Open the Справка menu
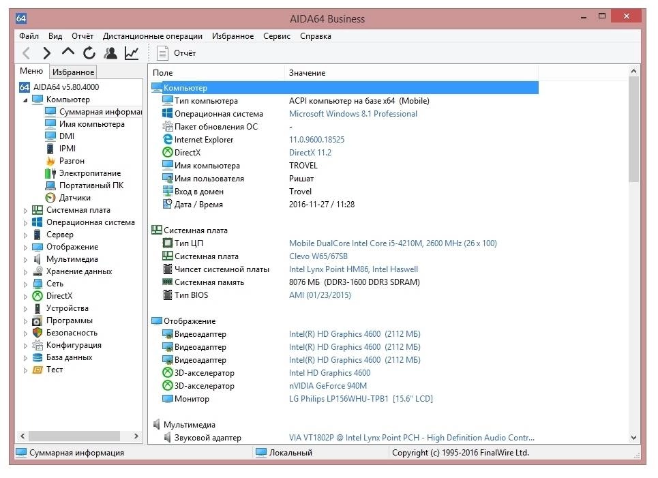This screenshot has width=658, height=478. coord(316,36)
